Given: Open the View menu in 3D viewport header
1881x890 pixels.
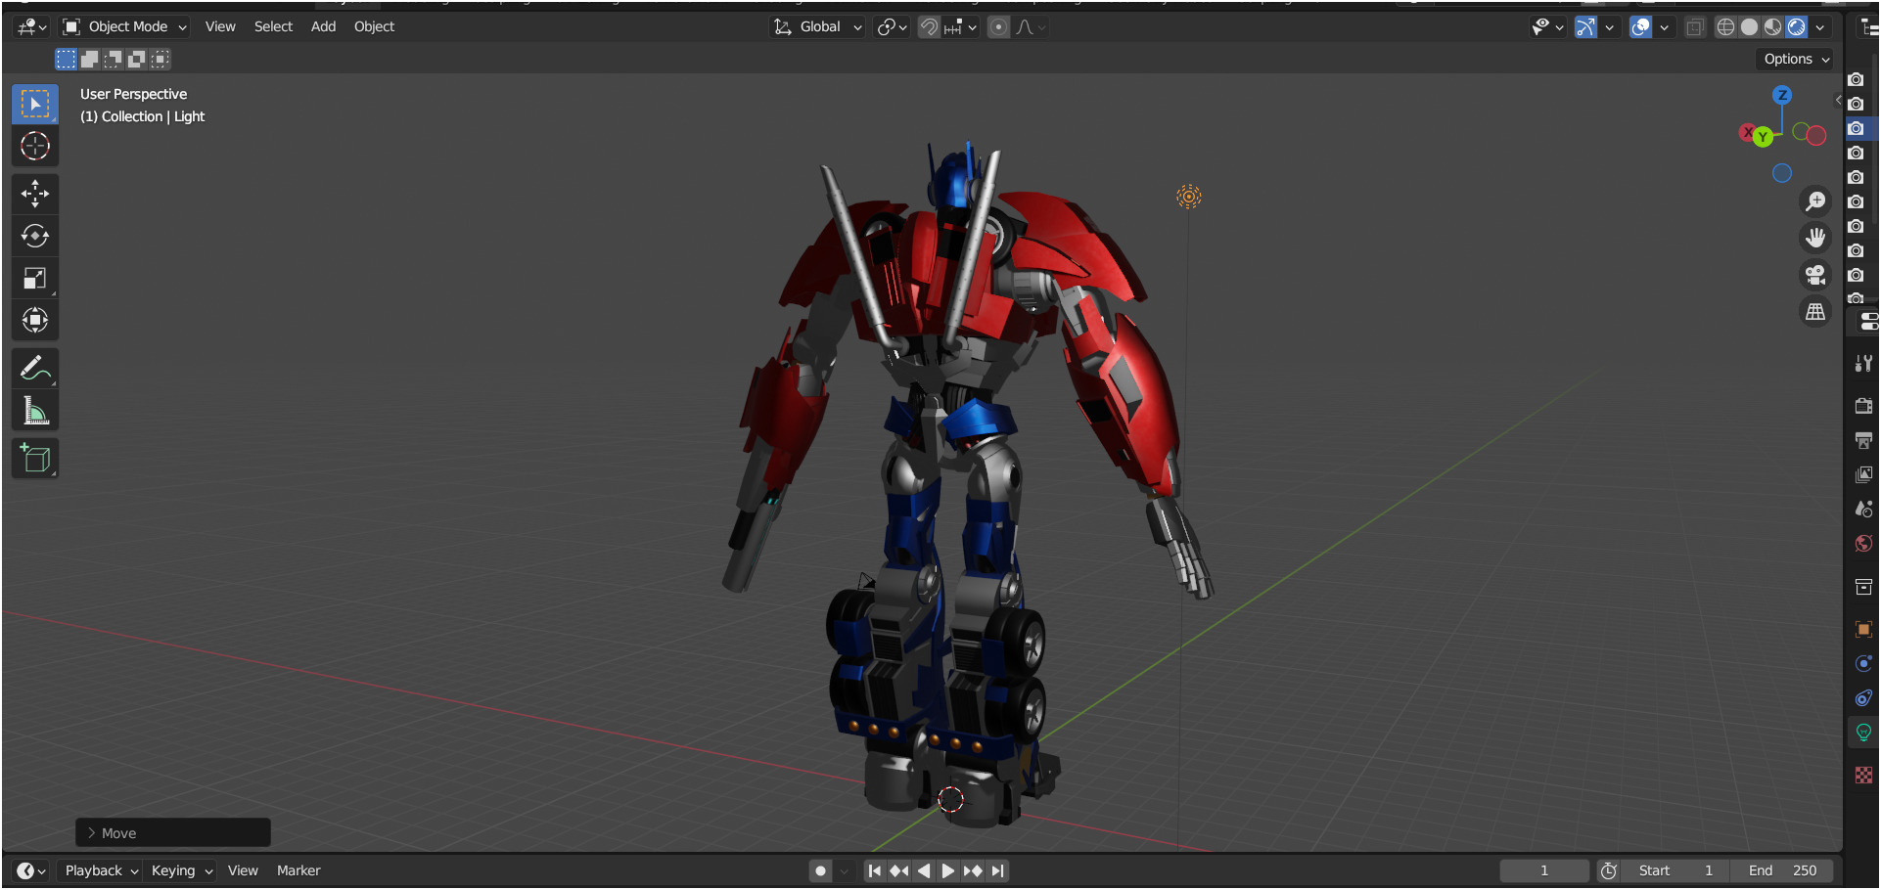Looking at the screenshot, I should [220, 27].
